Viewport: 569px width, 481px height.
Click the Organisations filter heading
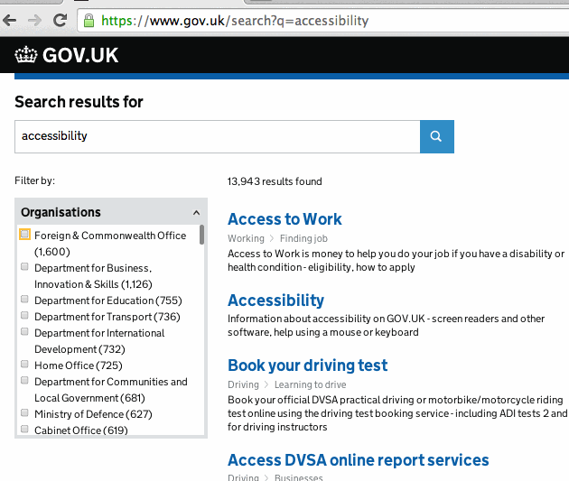(x=61, y=212)
